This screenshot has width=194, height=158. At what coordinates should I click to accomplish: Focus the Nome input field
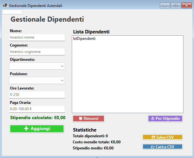tap(37, 38)
